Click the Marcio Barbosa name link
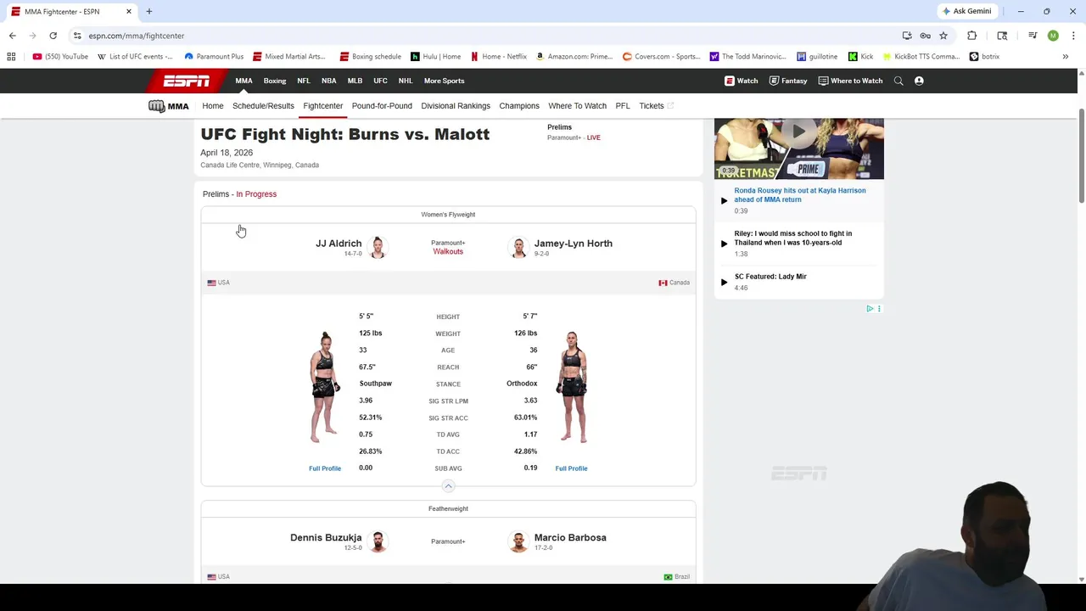The width and height of the screenshot is (1086, 611). coord(570,538)
